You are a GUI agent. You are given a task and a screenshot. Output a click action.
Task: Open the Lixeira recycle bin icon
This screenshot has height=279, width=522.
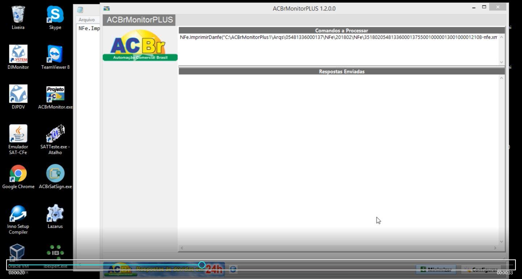18,17
